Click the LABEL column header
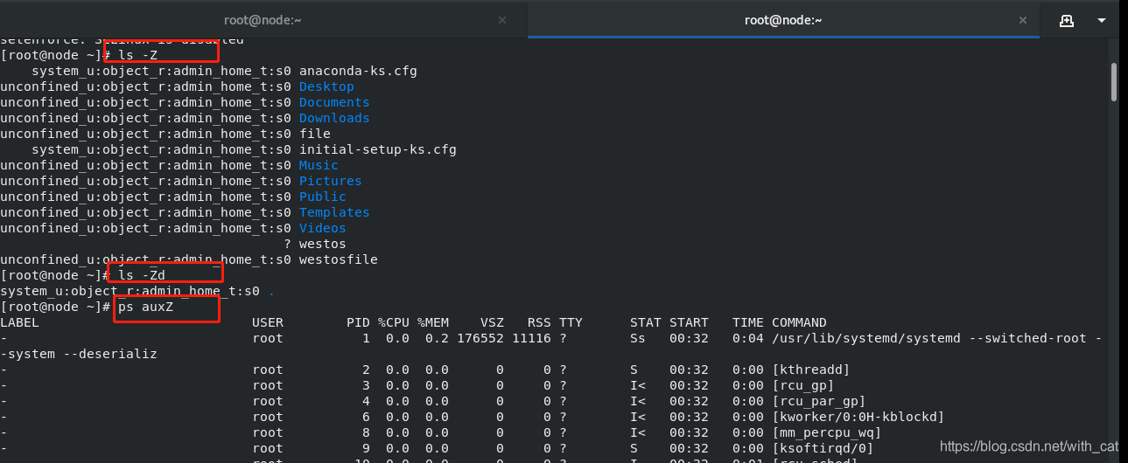Image resolution: width=1128 pixels, height=463 pixels. (x=19, y=322)
